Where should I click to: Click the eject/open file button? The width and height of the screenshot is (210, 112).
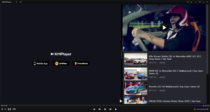point(94,109)
